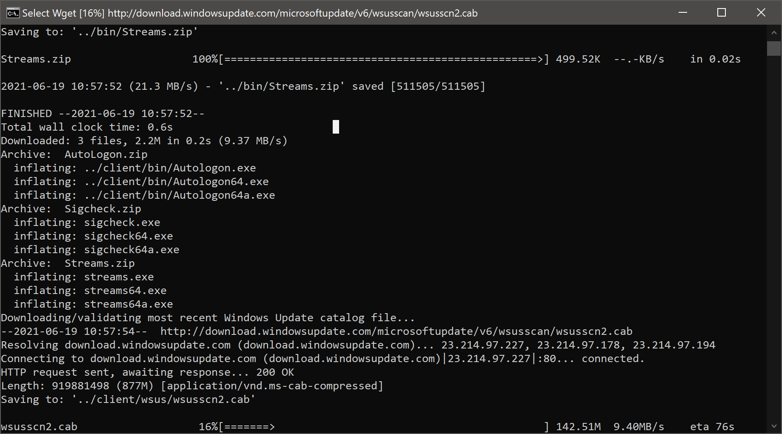Click the text "../client/bin/Autologon64a.exe"
Screen dimensions: 782x434
(180, 195)
